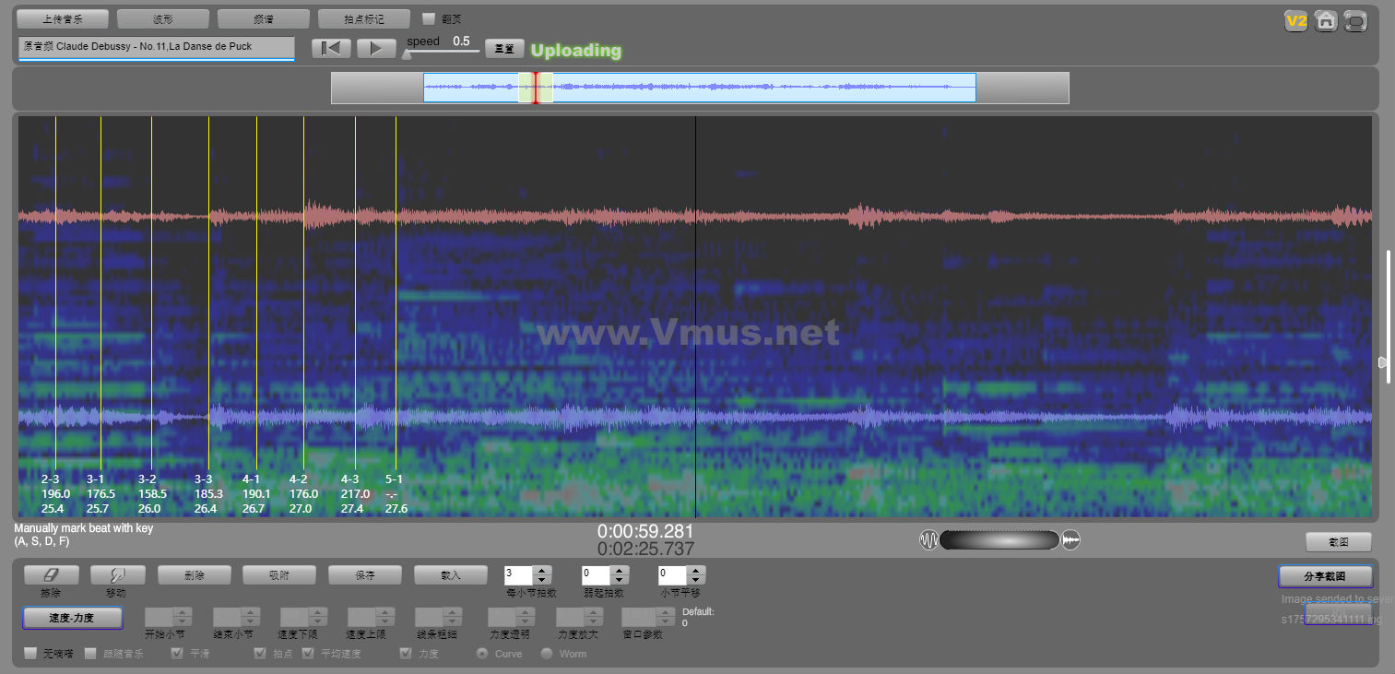1395x674 pixels.
Task: Click the small waveform icon left of zoom slider
Action: pyautogui.click(x=928, y=540)
